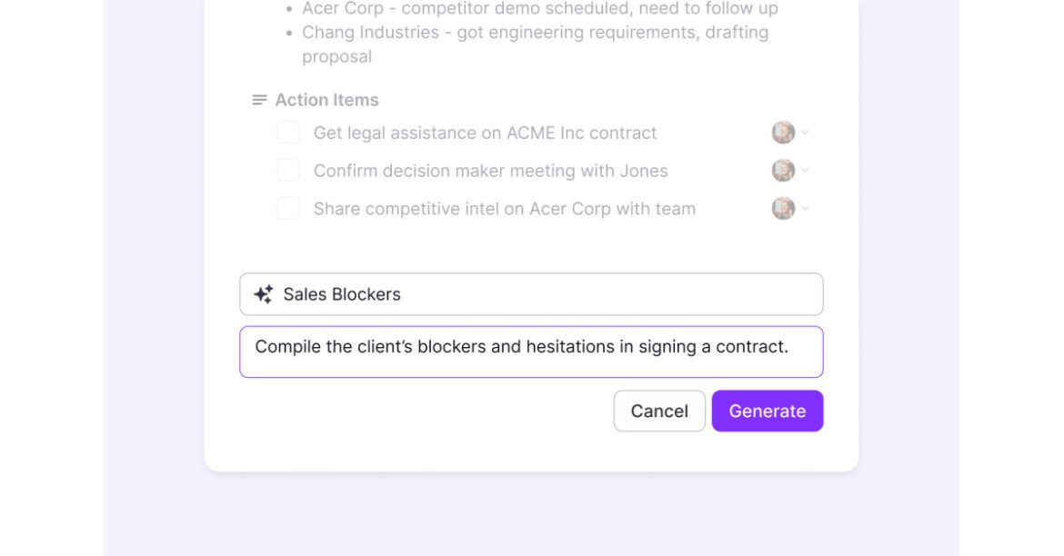Open assignee avatar for ACME Inc contract task

coord(783,133)
